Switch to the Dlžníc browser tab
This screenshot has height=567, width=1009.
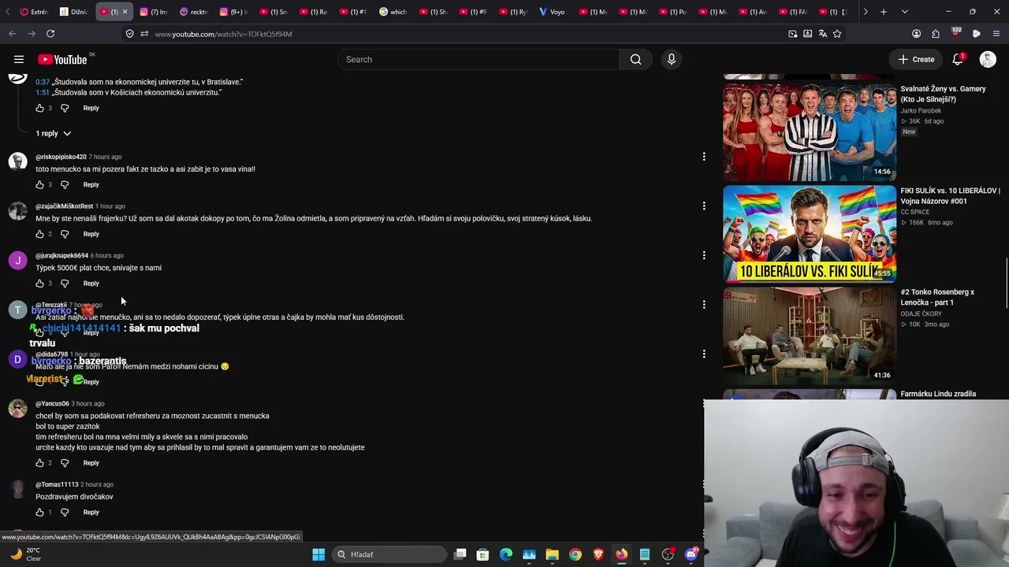click(x=74, y=12)
